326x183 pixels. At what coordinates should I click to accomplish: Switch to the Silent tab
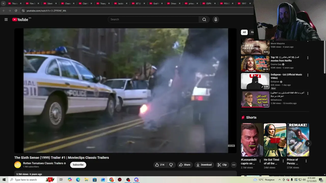click(50, 4)
